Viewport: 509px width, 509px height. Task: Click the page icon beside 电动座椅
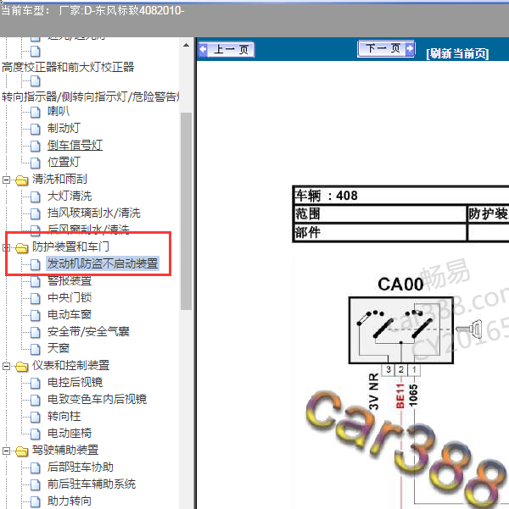[36, 434]
